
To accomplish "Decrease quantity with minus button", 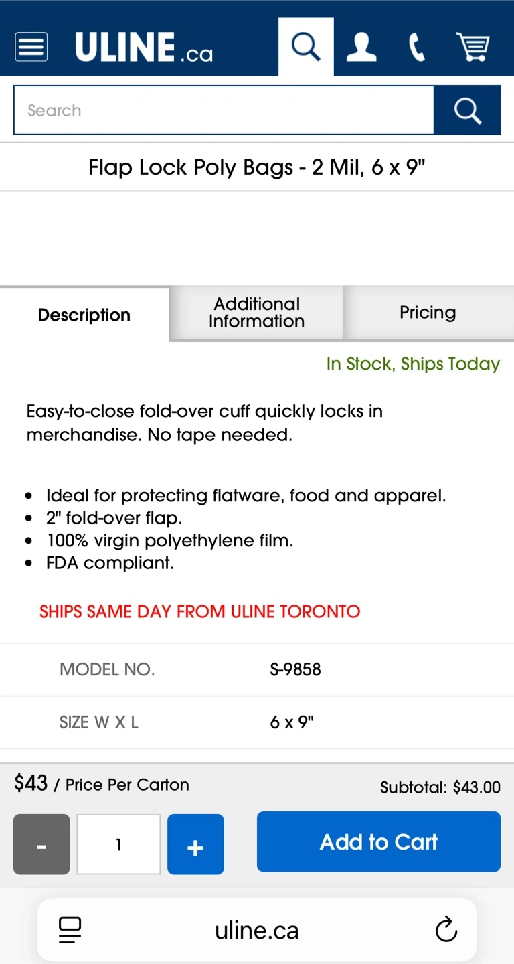I will pyautogui.click(x=41, y=844).
